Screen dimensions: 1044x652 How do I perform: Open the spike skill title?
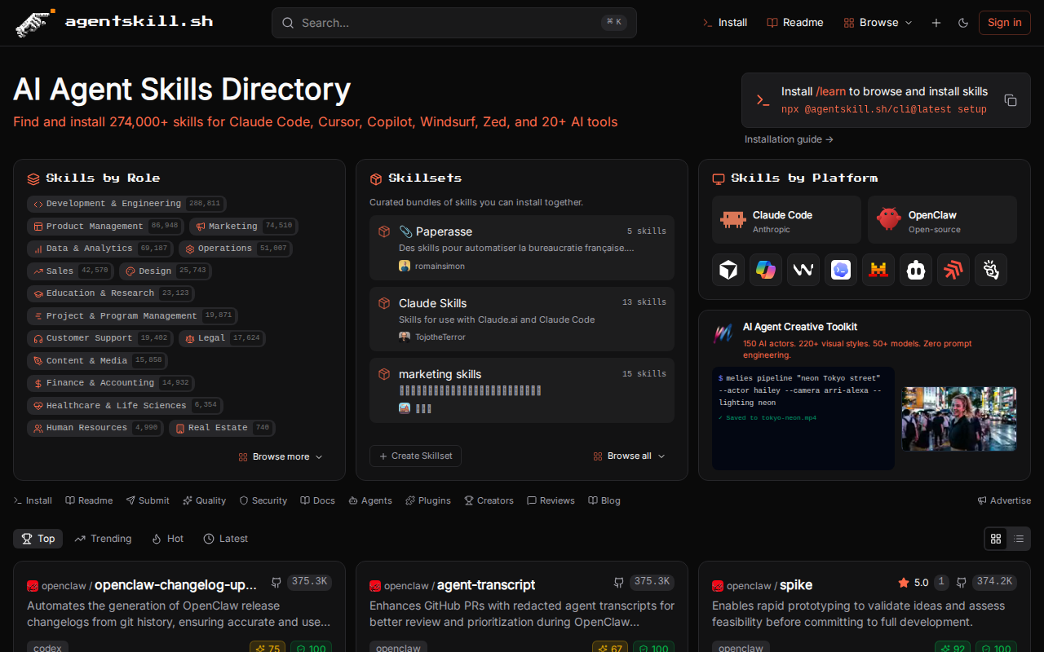(796, 585)
